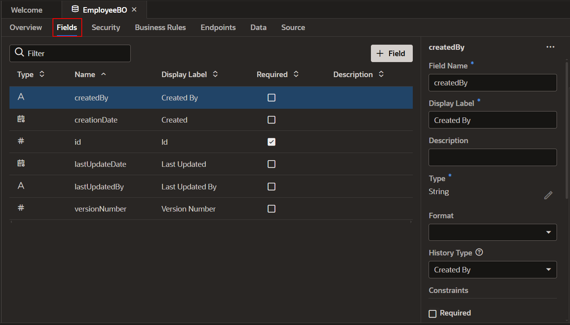The image size is (570, 325).
Task: Uncheck Required checkbox for id row
Action: (x=271, y=142)
